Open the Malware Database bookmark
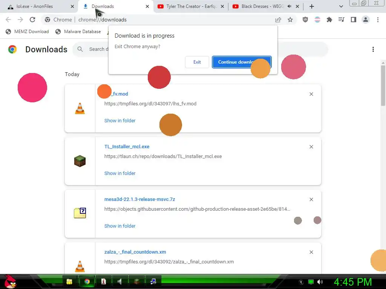386x289 pixels. [78, 32]
